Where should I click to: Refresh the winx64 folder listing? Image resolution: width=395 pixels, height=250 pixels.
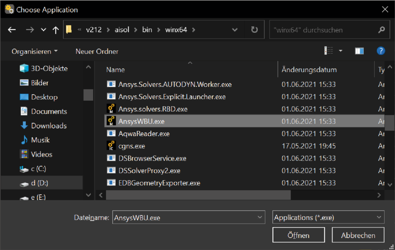255,30
